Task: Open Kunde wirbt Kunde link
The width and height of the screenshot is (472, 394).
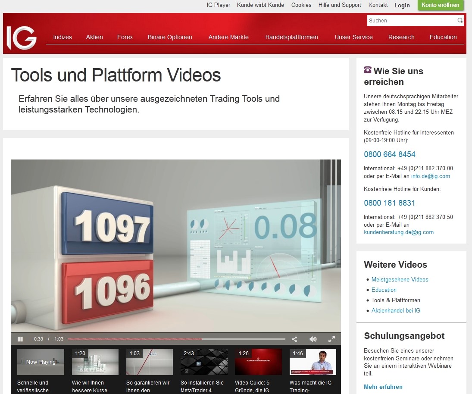Action: 260,5
